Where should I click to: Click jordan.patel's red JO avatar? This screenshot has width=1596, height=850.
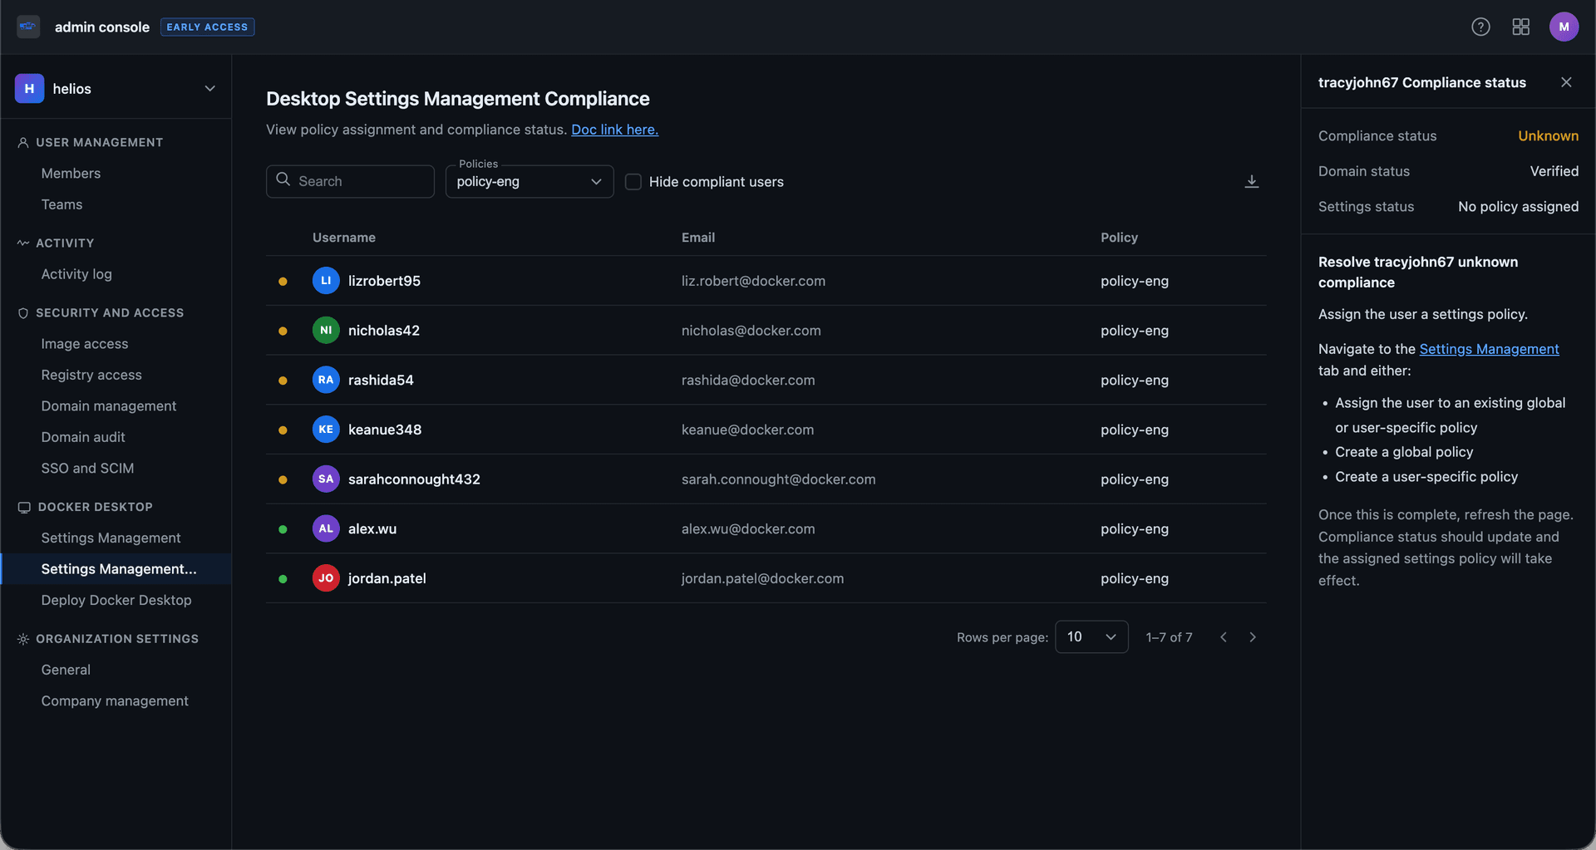[326, 578]
